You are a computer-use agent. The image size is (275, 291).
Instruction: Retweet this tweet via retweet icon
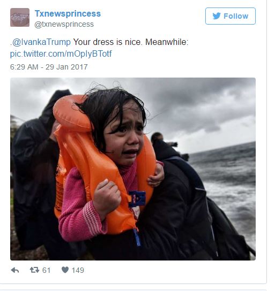pyautogui.click(x=34, y=270)
